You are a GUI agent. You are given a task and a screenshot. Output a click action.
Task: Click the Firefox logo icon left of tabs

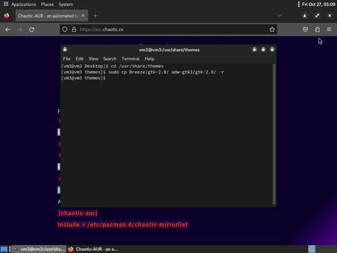pos(7,16)
